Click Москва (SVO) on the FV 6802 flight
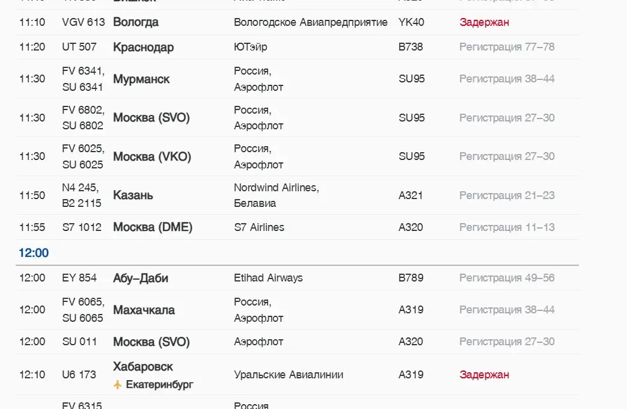This screenshot has height=409, width=627. click(x=151, y=118)
